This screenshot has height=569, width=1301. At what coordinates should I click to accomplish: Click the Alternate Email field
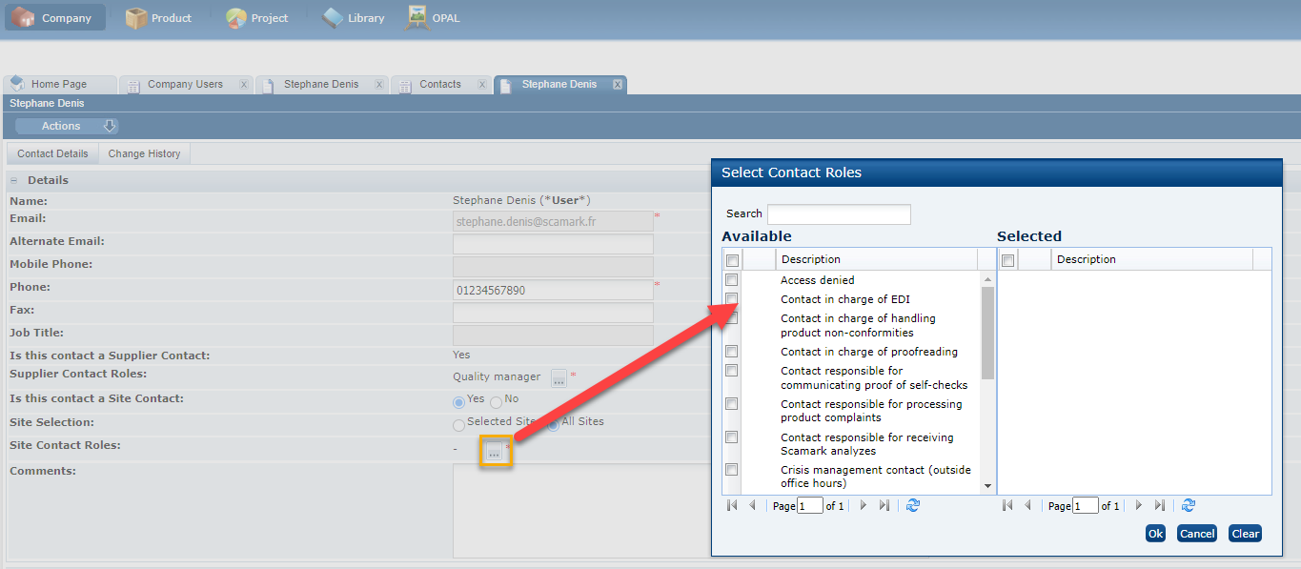[553, 244]
